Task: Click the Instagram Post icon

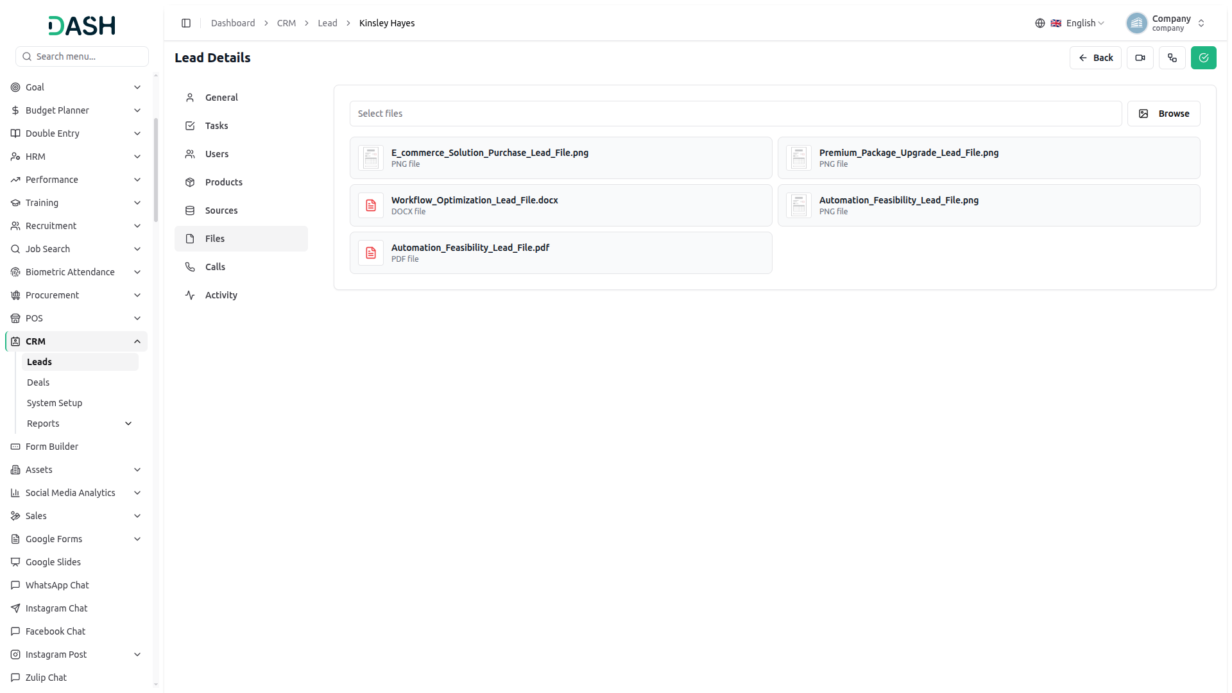Action: click(15, 654)
